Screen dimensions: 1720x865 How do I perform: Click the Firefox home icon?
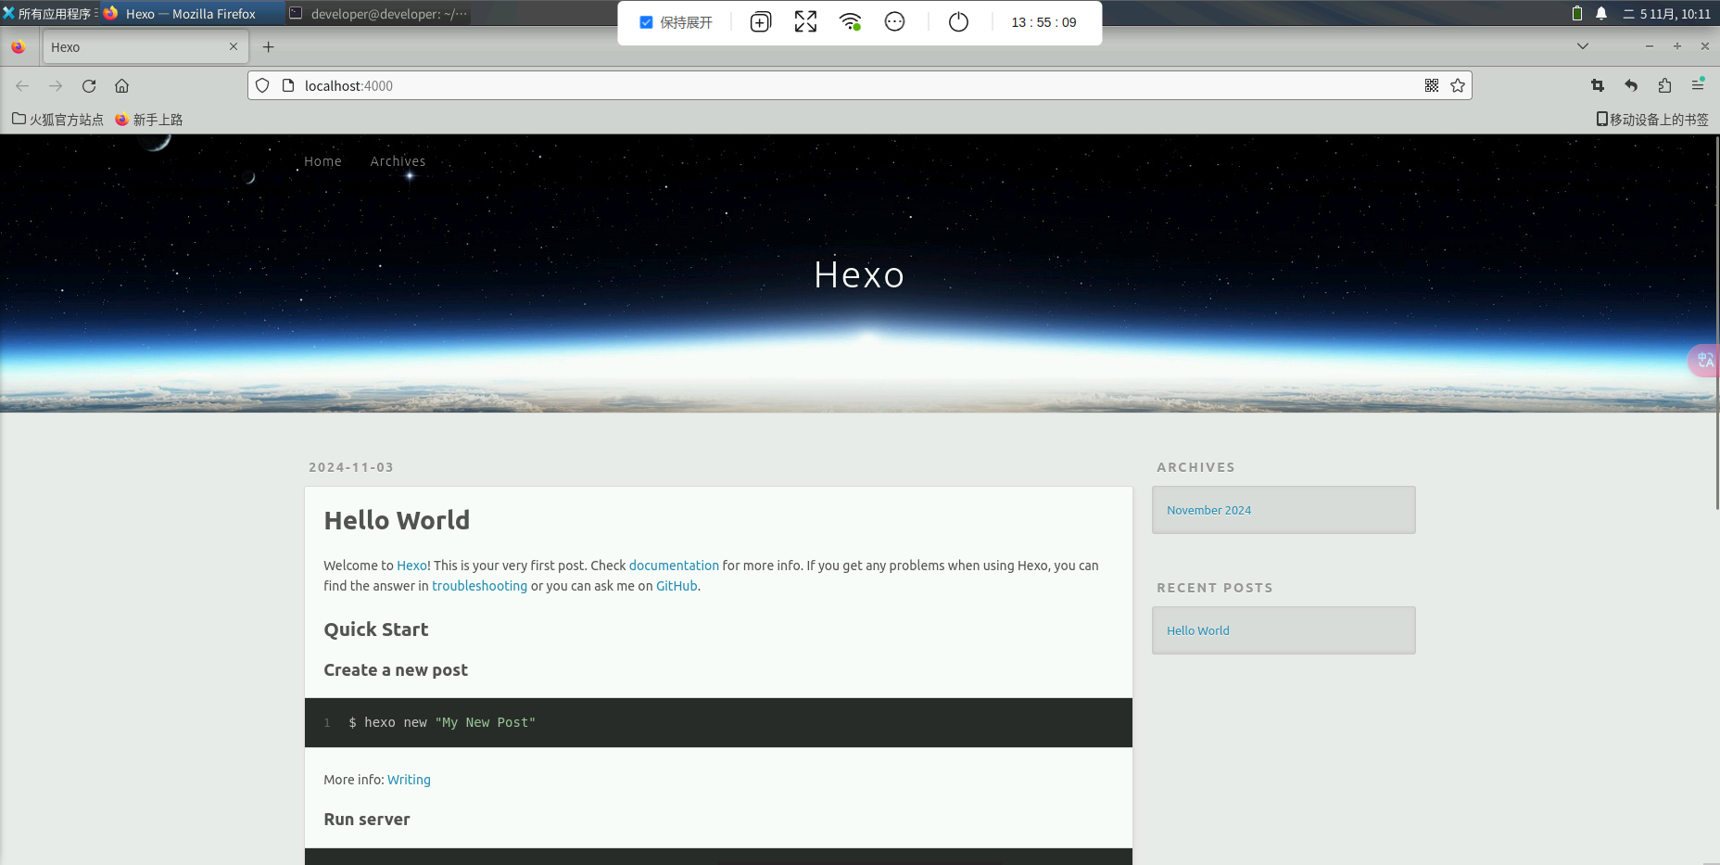121,86
